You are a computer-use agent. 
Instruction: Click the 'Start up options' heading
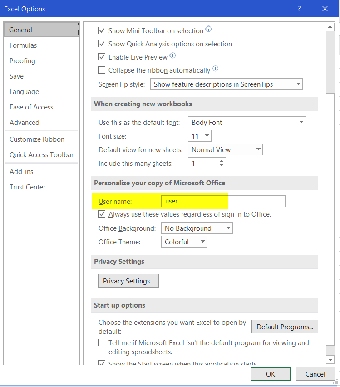[x=119, y=305]
